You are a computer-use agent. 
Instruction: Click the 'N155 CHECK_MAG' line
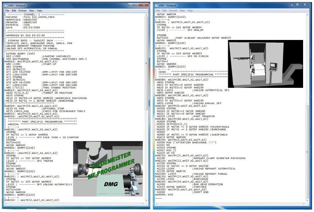[46, 111]
